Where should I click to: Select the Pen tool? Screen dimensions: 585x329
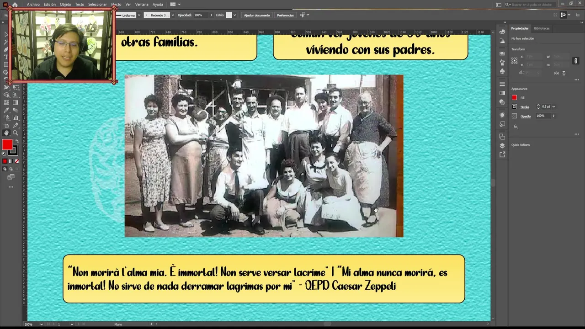[6, 49]
